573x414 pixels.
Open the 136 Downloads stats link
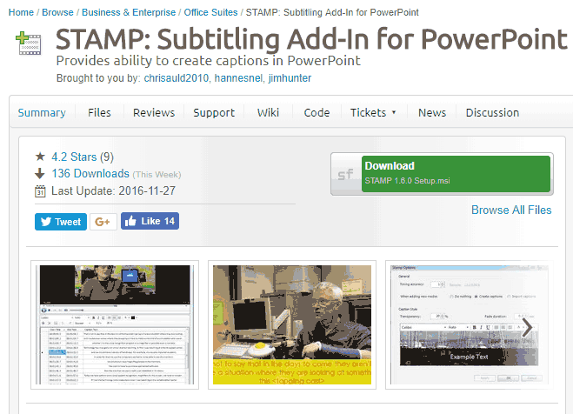click(90, 174)
